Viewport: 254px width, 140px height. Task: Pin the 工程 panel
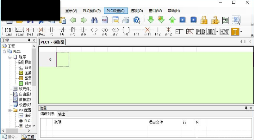(29, 40)
